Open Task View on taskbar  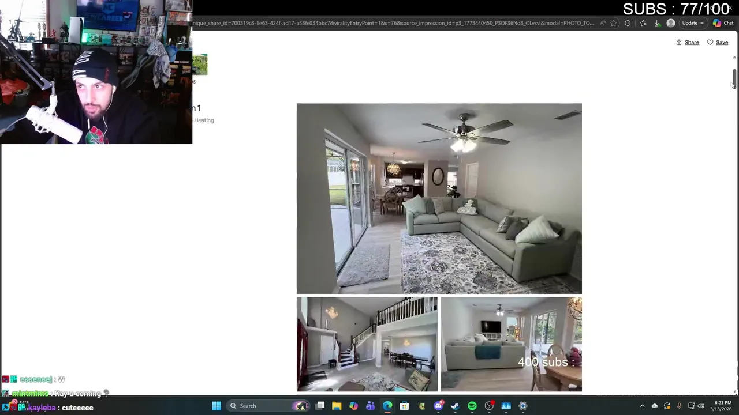pos(320,406)
